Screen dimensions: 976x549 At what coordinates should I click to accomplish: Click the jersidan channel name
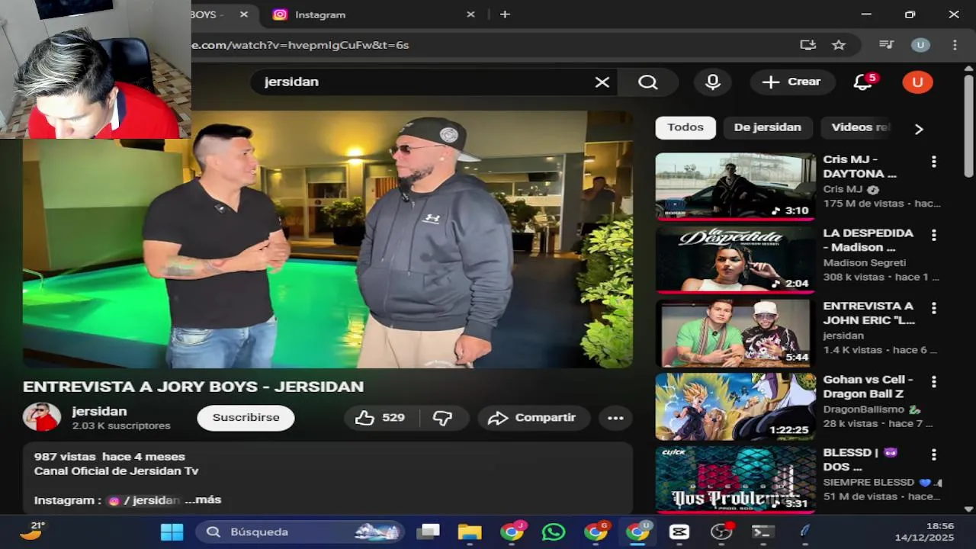(x=99, y=411)
